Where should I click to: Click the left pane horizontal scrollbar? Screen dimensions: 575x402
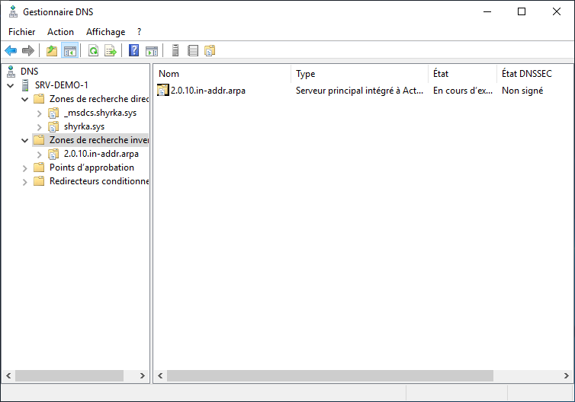tap(69, 376)
